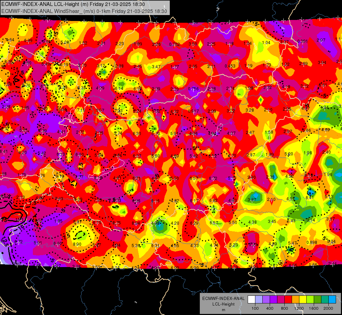Click the grid value 3.94
The image size is (342, 315).
[322, 63]
